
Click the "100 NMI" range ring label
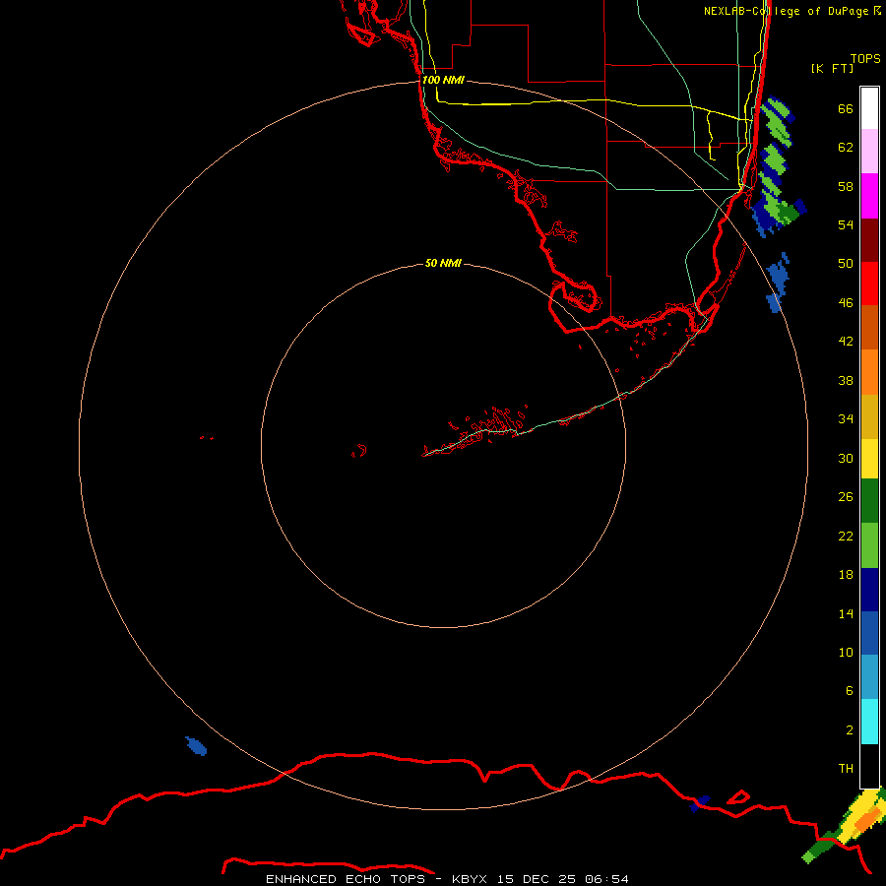[x=444, y=80]
